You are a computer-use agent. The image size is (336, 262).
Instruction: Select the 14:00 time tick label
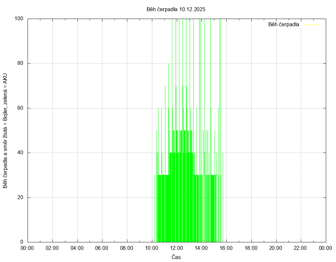(201, 248)
